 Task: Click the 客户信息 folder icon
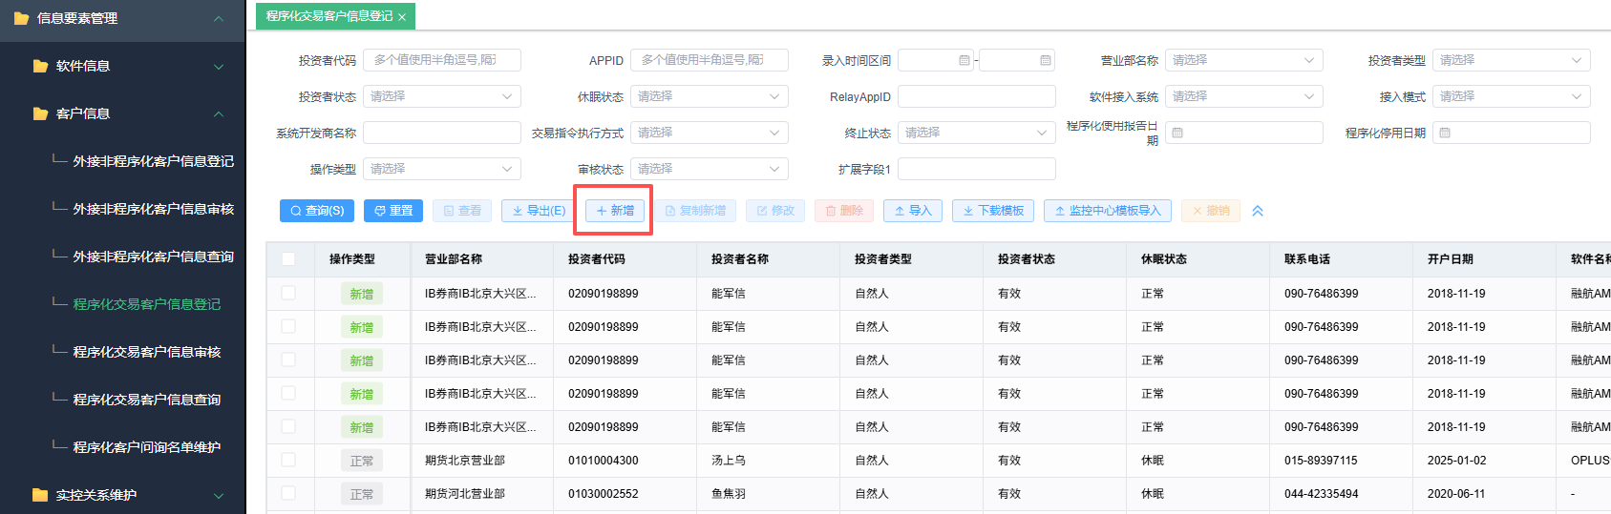[x=40, y=113]
